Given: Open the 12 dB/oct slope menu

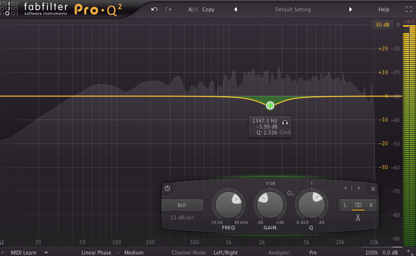Looking at the screenshot, I should pyautogui.click(x=182, y=217).
